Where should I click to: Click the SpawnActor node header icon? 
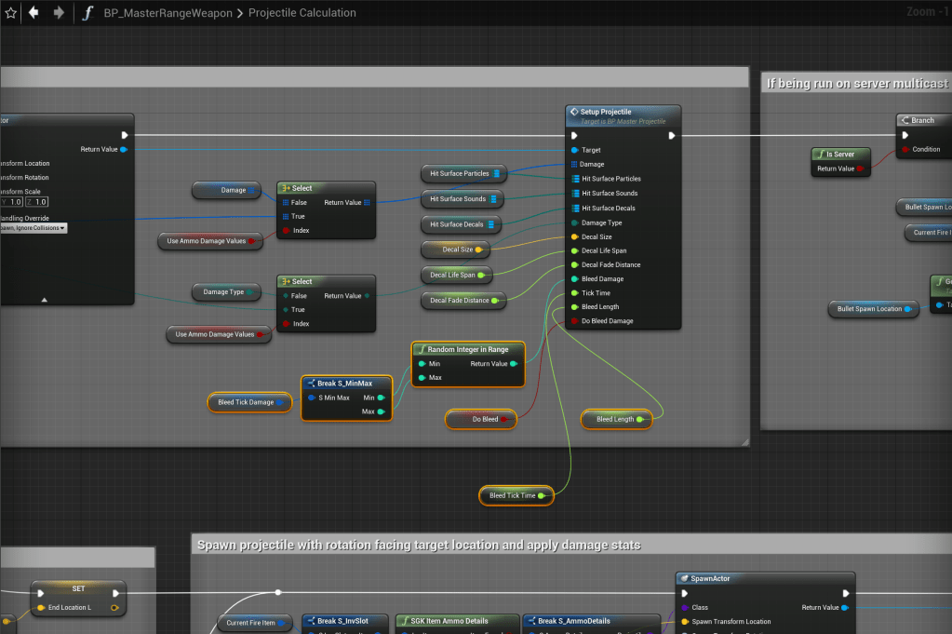click(x=684, y=578)
